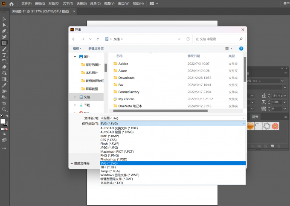Open the workspace layout switcher
The image size is (290, 206).
click(x=154, y=3)
